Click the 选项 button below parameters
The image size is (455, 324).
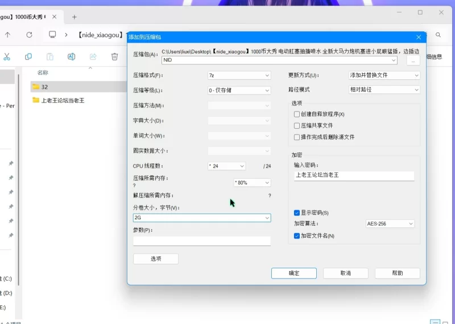tap(155, 259)
